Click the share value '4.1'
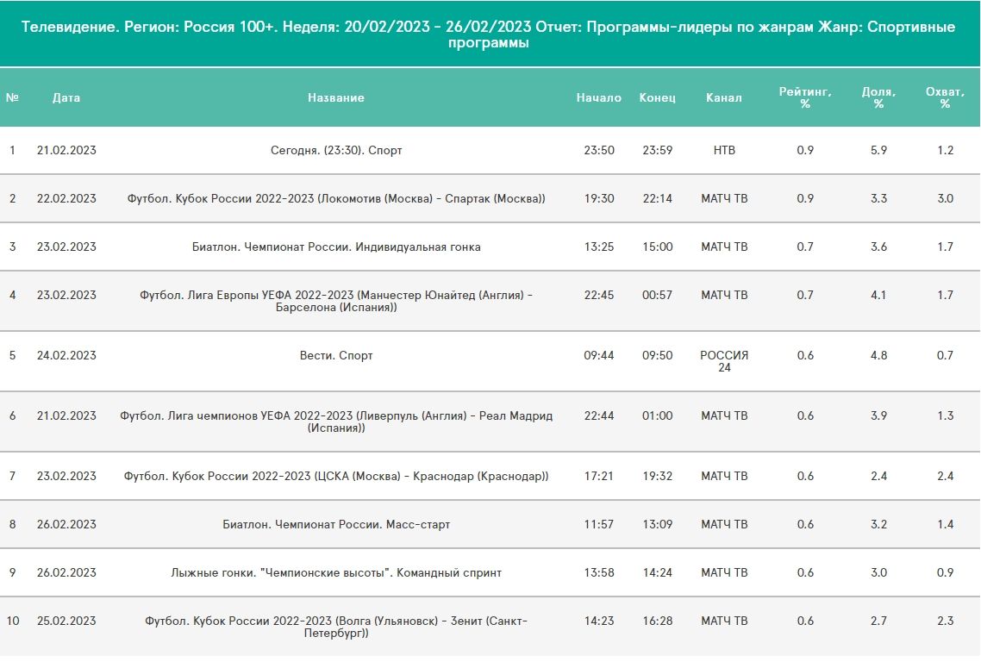The image size is (981, 662). 878,295
